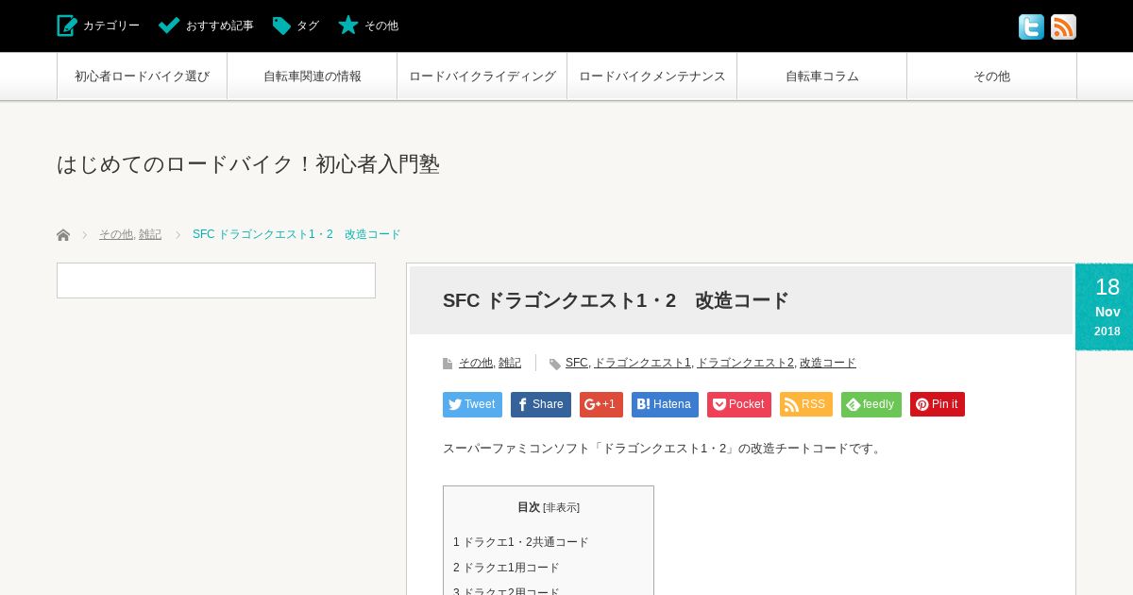Image resolution: width=1133 pixels, height=595 pixels.
Task: Click the home icon in the breadcrumb
Action: [63, 235]
